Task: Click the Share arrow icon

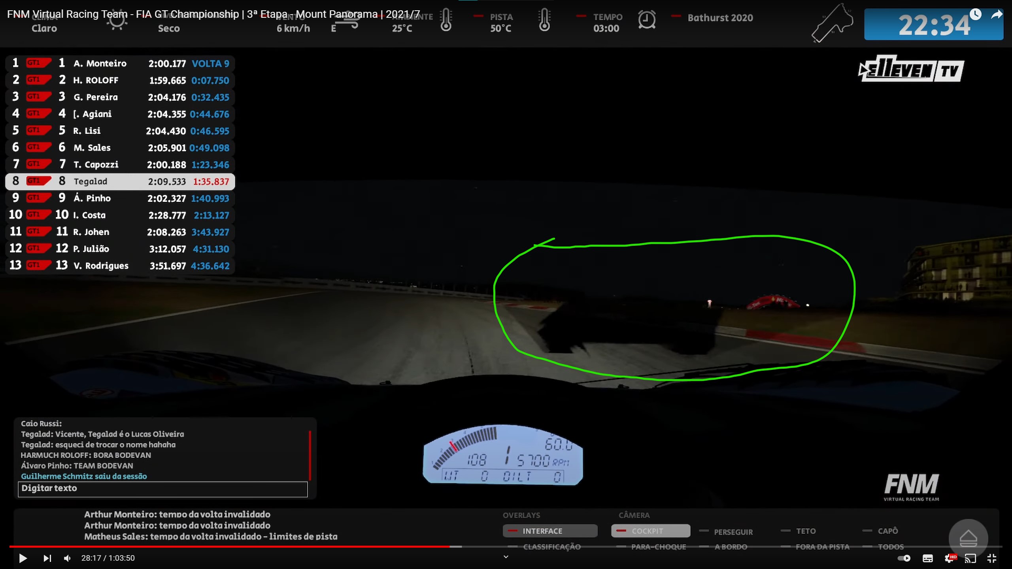Action: tap(997, 15)
